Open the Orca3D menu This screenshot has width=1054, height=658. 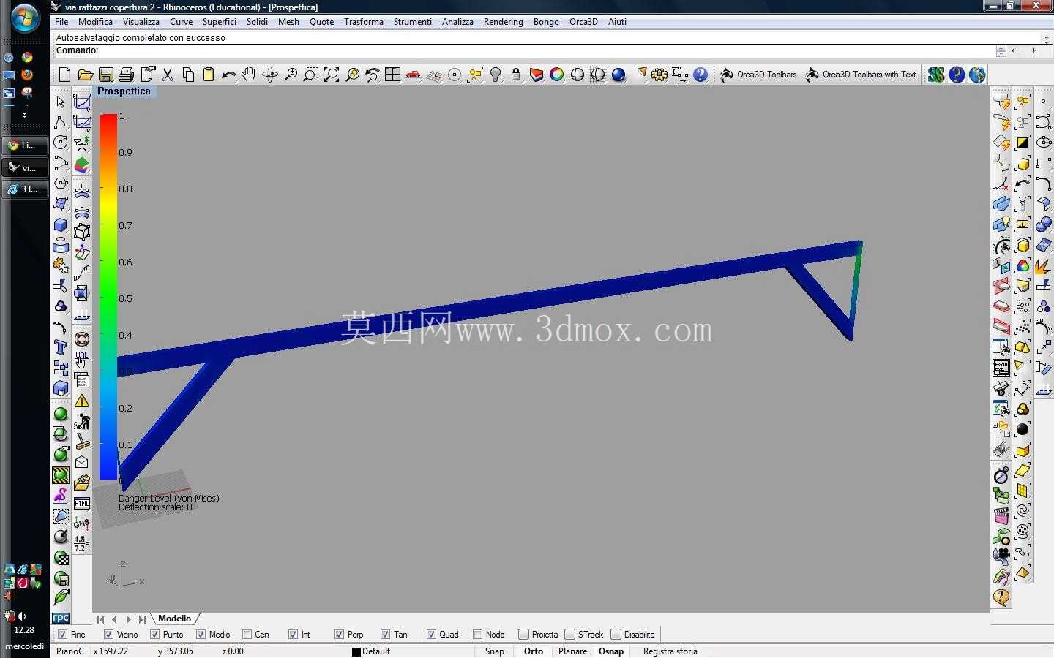pyautogui.click(x=583, y=22)
